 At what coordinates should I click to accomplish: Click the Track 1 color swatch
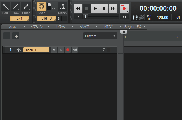point(109,50)
